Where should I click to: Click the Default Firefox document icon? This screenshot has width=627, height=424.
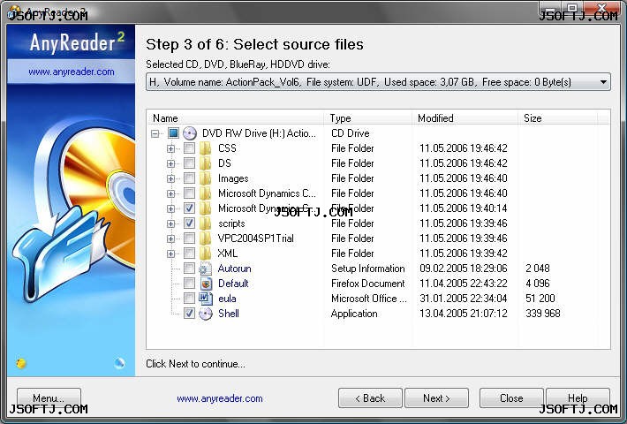(x=206, y=284)
